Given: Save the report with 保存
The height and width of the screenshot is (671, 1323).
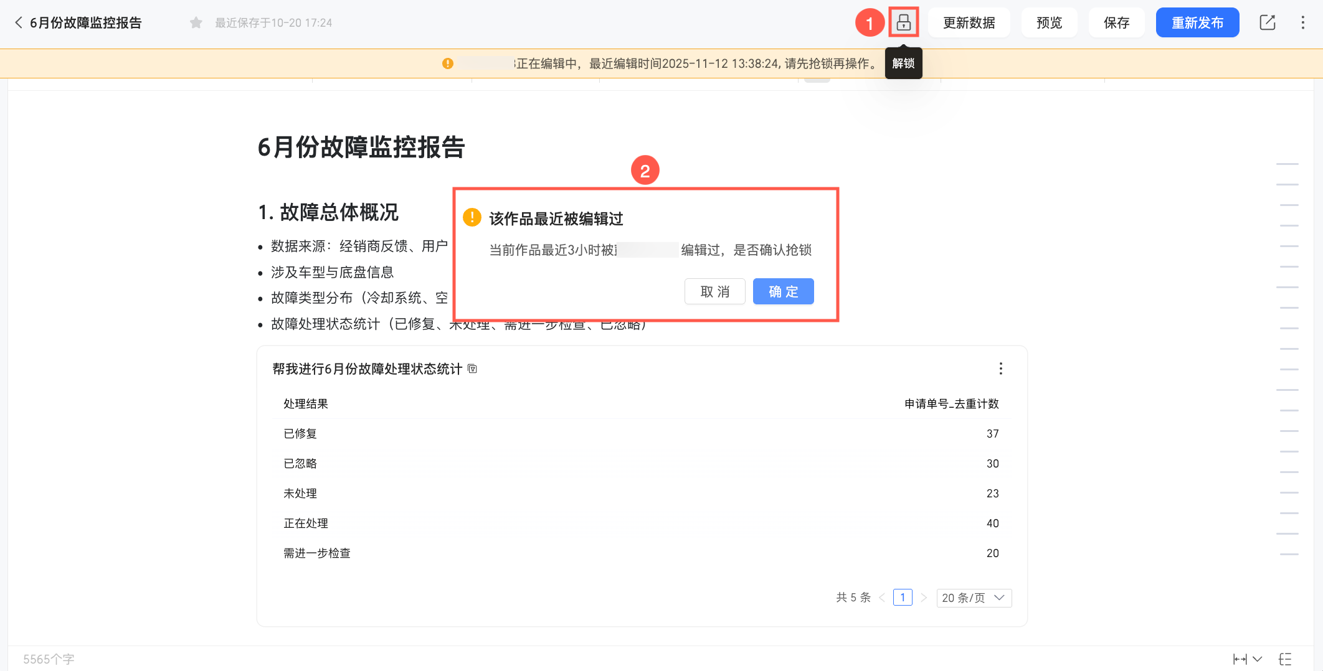Looking at the screenshot, I should (1117, 23).
